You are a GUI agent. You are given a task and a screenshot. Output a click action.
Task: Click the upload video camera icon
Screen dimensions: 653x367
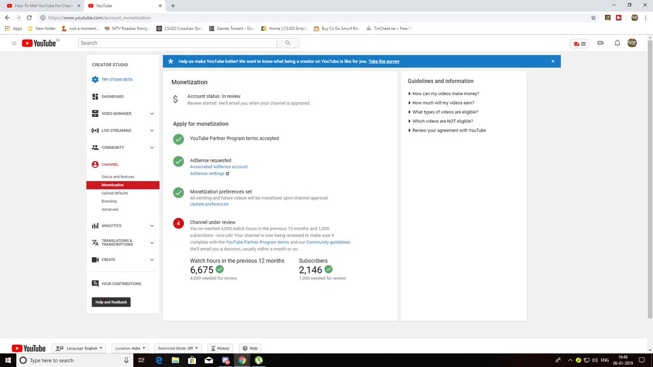click(601, 43)
